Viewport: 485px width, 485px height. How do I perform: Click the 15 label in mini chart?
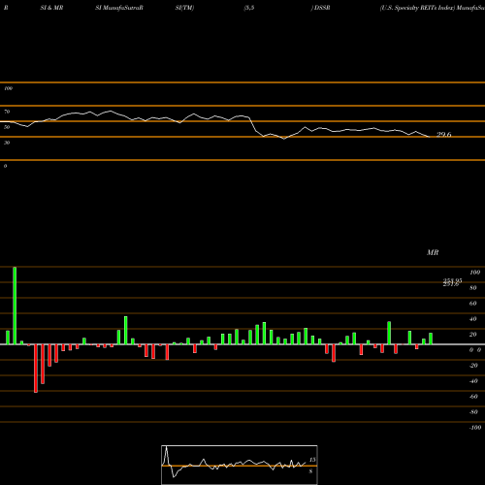tap(312, 460)
